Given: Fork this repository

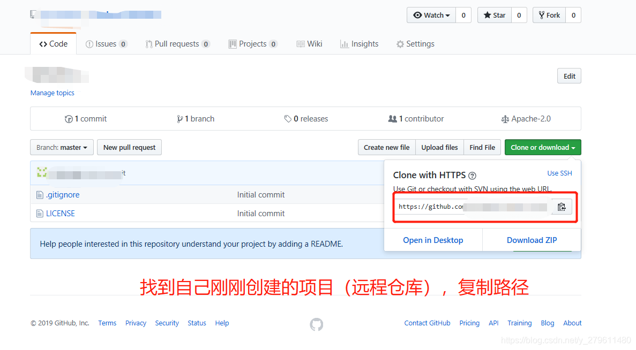Looking at the screenshot, I should click(x=549, y=16).
